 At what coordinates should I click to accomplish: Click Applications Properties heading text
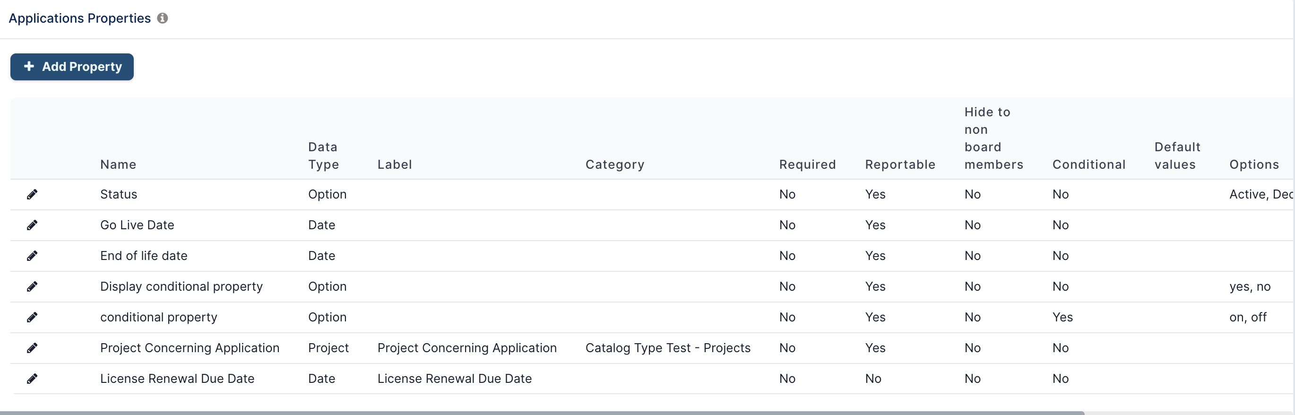(x=80, y=18)
